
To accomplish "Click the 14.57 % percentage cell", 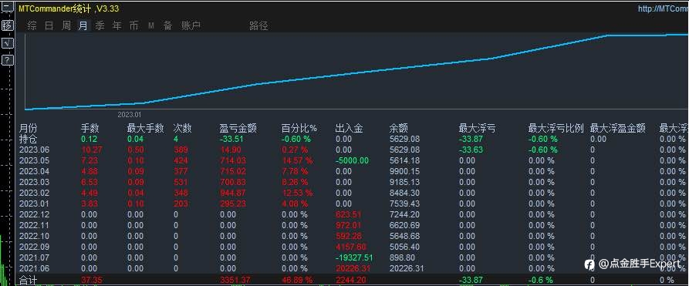I will 296,161.
